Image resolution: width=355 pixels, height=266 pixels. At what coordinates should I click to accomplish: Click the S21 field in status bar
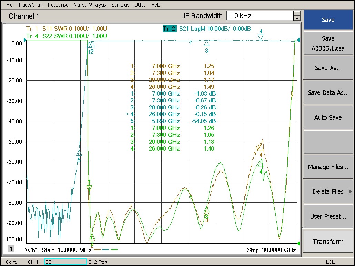(x=65, y=262)
